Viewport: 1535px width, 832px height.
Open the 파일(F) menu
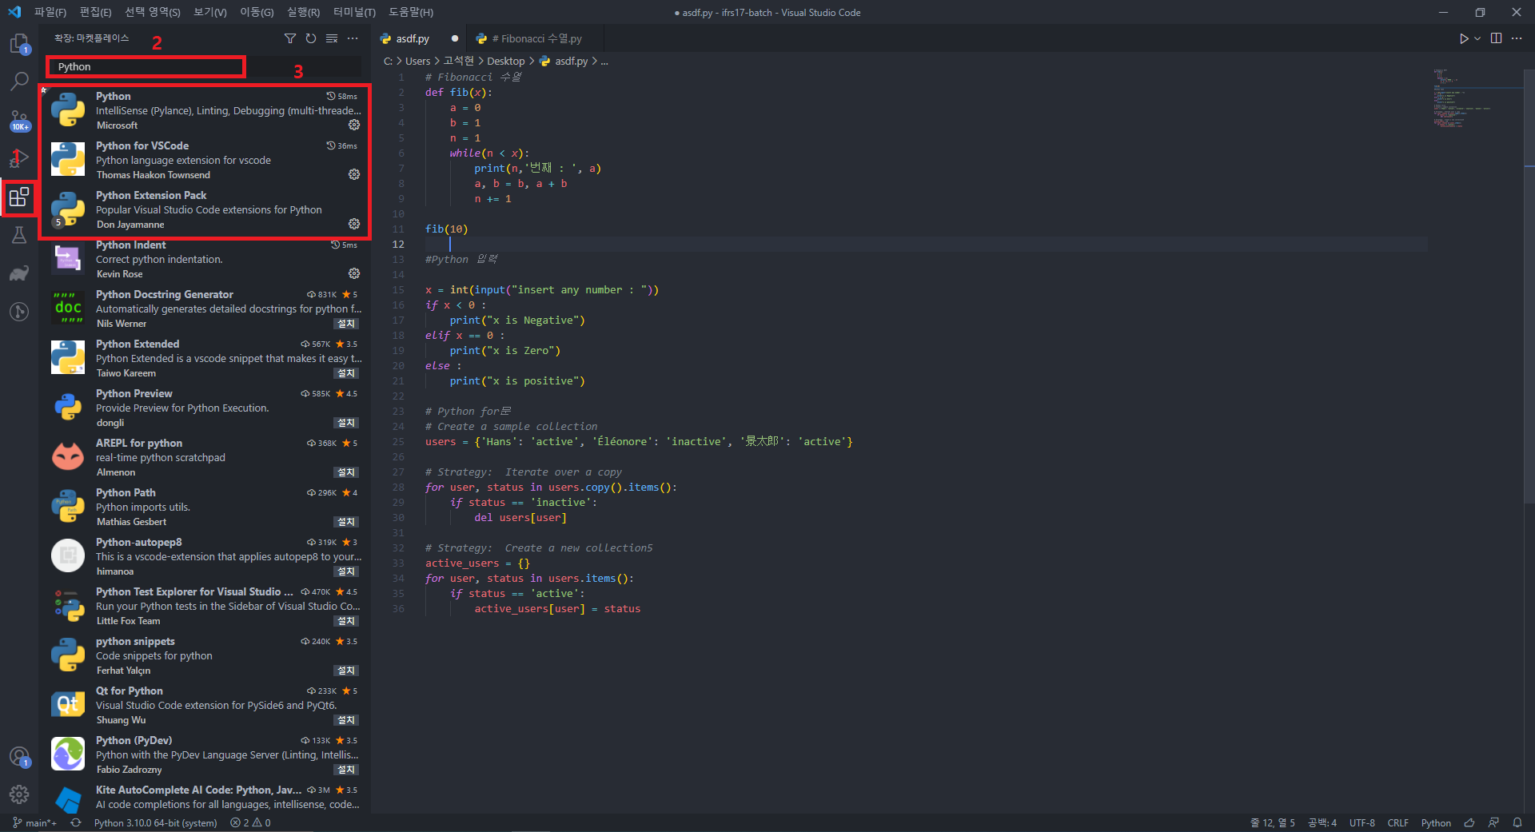pyautogui.click(x=50, y=12)
